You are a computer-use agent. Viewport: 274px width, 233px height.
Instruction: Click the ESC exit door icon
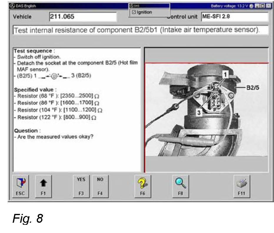point(21,186)
